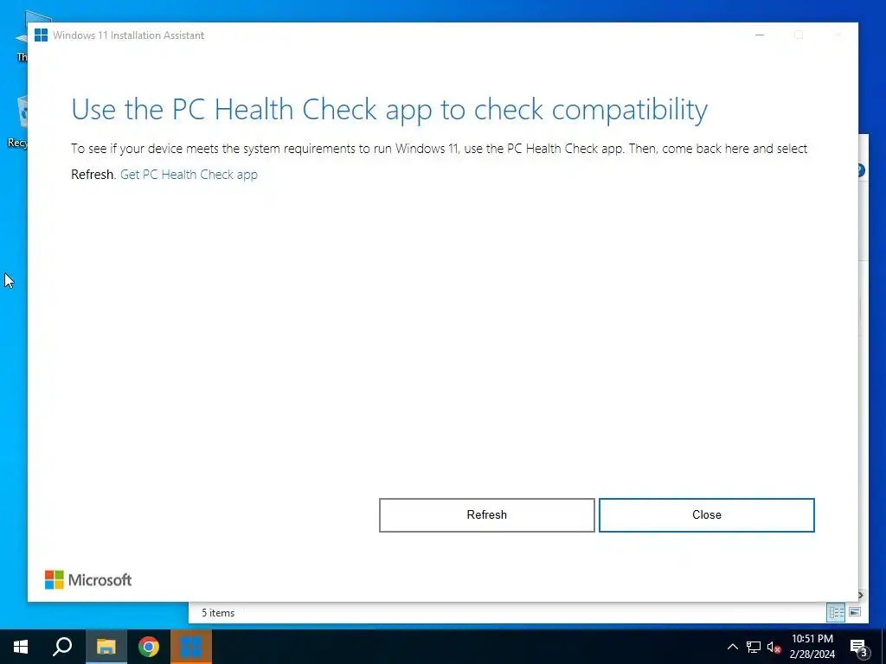Click the Recycle Bin desktop icon

coord(21,121)
